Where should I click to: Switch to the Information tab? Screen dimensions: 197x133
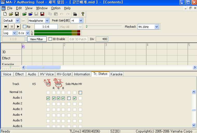82,74
